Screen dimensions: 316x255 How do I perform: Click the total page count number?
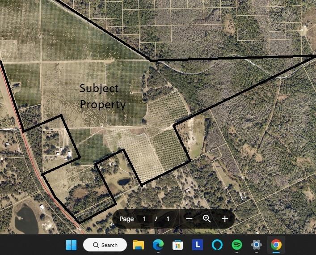[168, 219]
